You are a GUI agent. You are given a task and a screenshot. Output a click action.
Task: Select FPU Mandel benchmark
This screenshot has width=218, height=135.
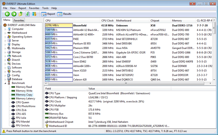coord(23,122)
